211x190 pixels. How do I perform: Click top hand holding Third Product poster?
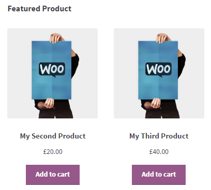(x=162, y=38)
